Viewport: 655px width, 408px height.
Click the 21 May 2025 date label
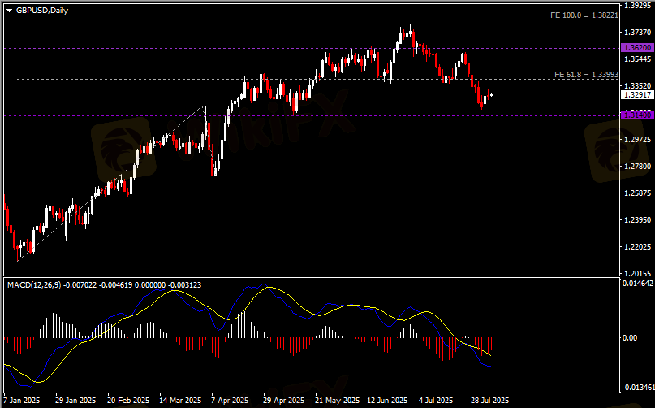tap(337, 401)
